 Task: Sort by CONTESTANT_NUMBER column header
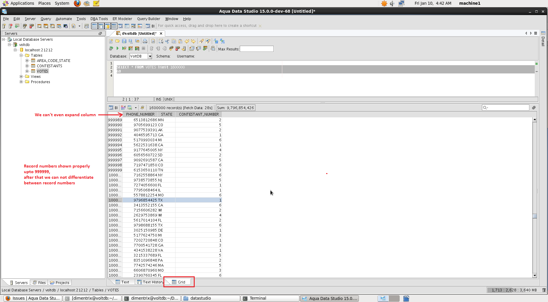[199, 114]
